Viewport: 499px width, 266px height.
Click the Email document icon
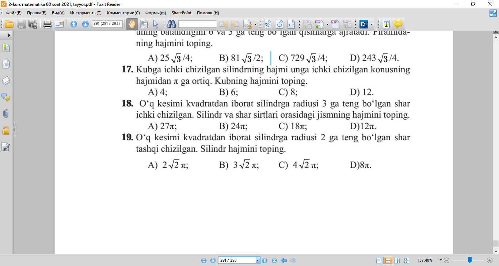59,24
